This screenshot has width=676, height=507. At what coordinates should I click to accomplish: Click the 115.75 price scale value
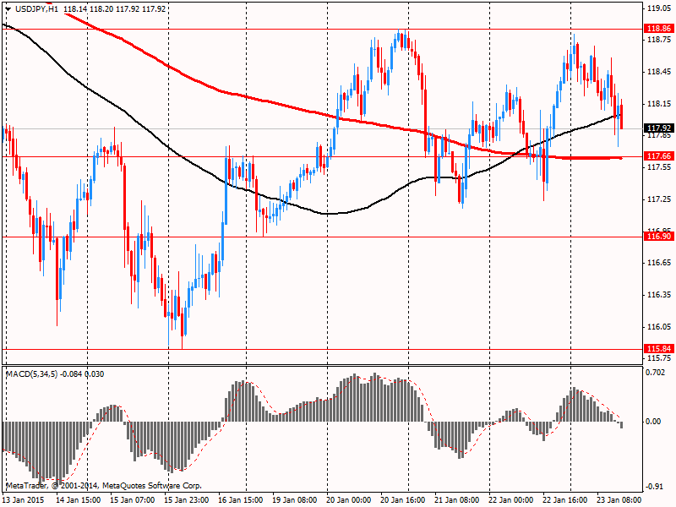point(659,358)
